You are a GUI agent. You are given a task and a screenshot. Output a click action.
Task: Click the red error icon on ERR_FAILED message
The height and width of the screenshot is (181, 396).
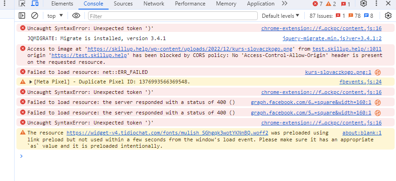tap(23, 72)
